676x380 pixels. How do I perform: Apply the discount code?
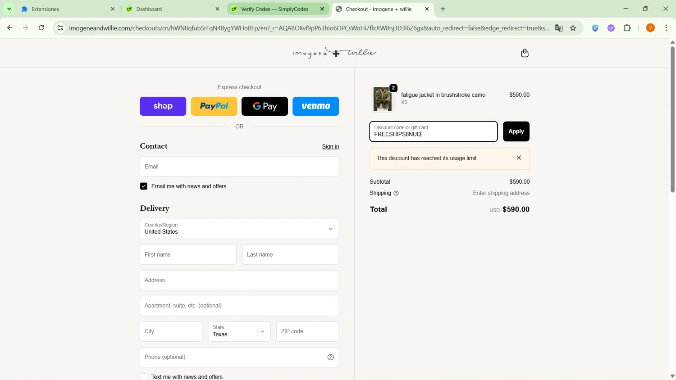[516, 131]
